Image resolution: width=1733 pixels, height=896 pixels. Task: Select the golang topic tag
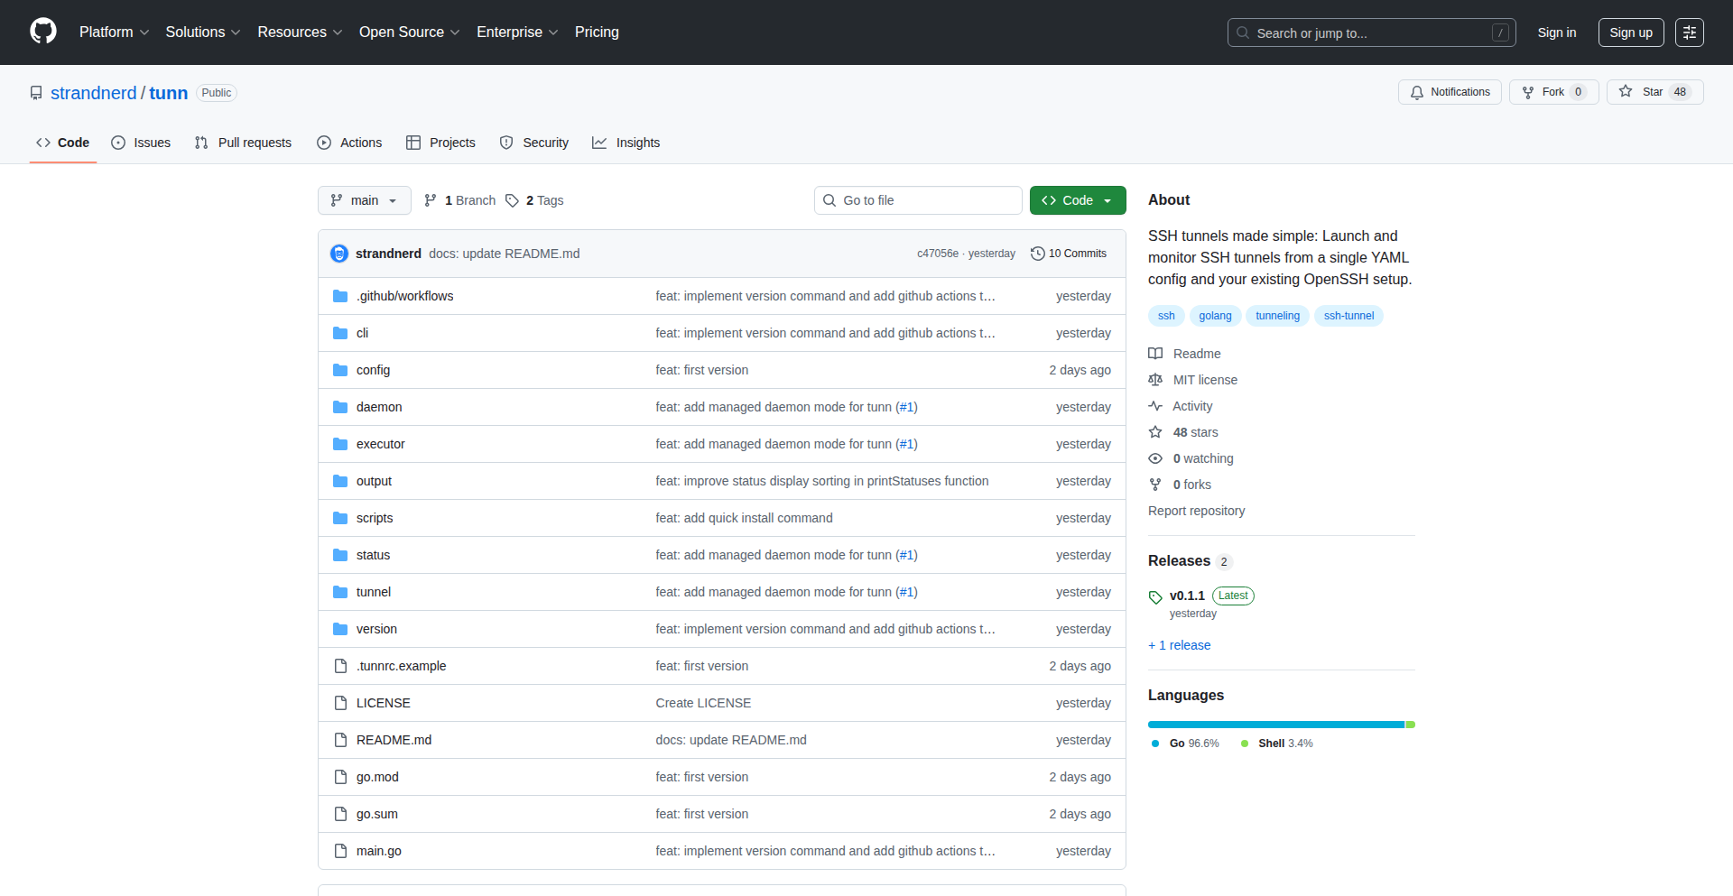tap(1215, 316)
